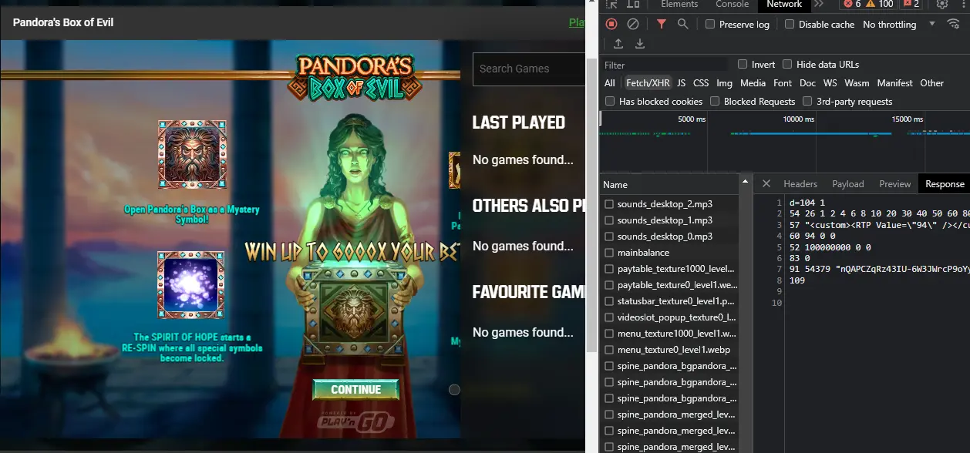Filter requests by Media
The width and height of the screenshot is (970, 453).
pyautogui.click(x=753, y=82)
